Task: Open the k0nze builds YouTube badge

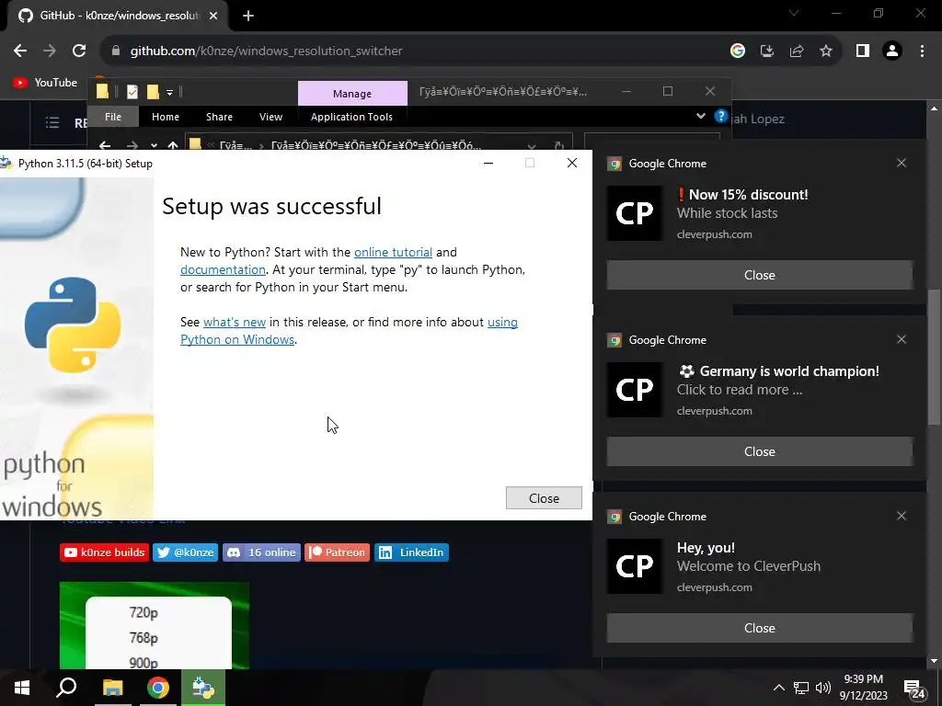Action: click(x=104, y=552)
